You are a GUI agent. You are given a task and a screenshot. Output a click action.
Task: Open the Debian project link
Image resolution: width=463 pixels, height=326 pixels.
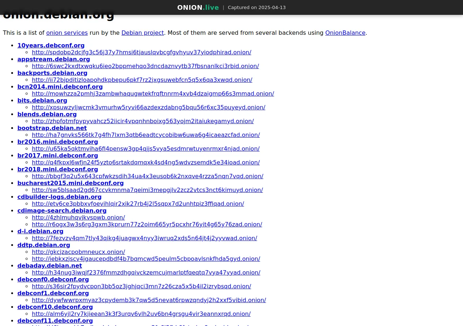(x=143, y=33)
